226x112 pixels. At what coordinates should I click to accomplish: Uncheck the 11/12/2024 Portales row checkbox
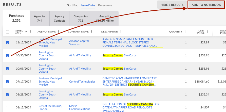8,42
